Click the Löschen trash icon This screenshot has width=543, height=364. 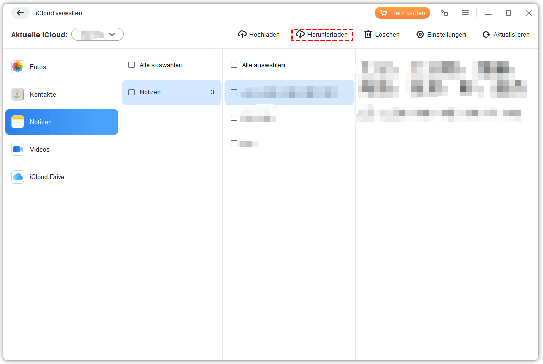[368, 35]
